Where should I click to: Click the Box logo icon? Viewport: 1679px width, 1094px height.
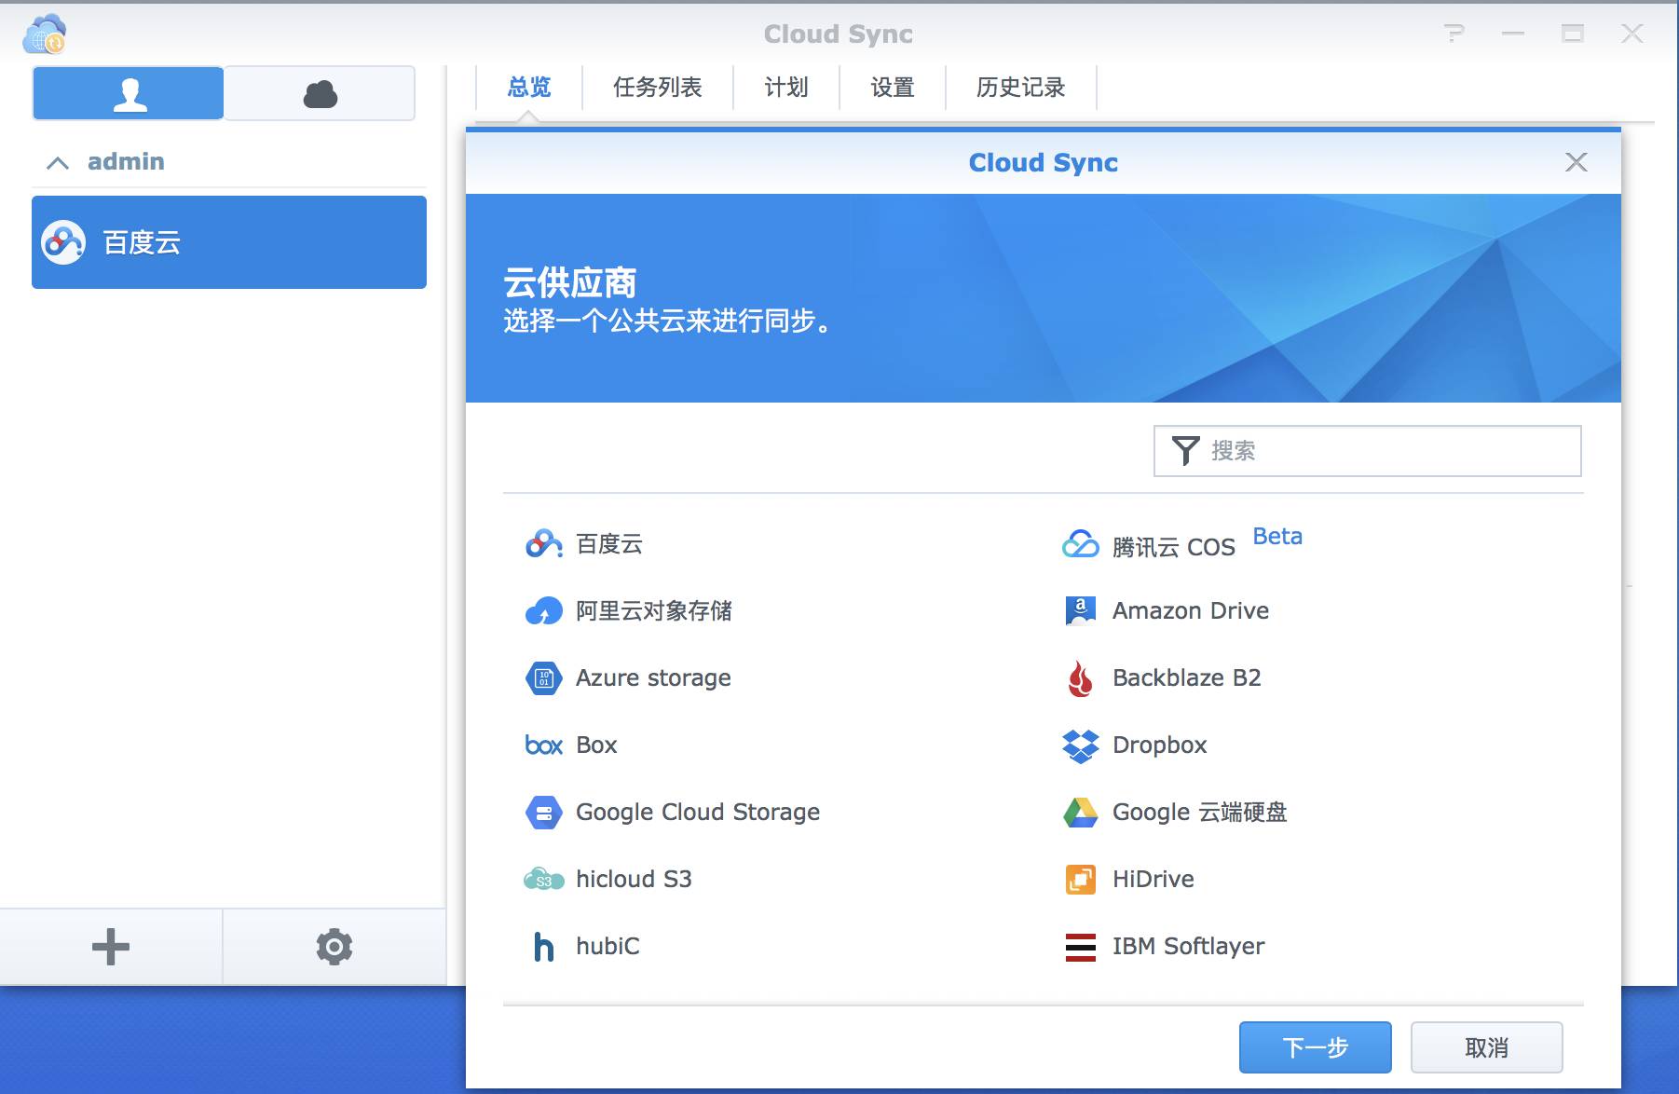click(543, 745)
